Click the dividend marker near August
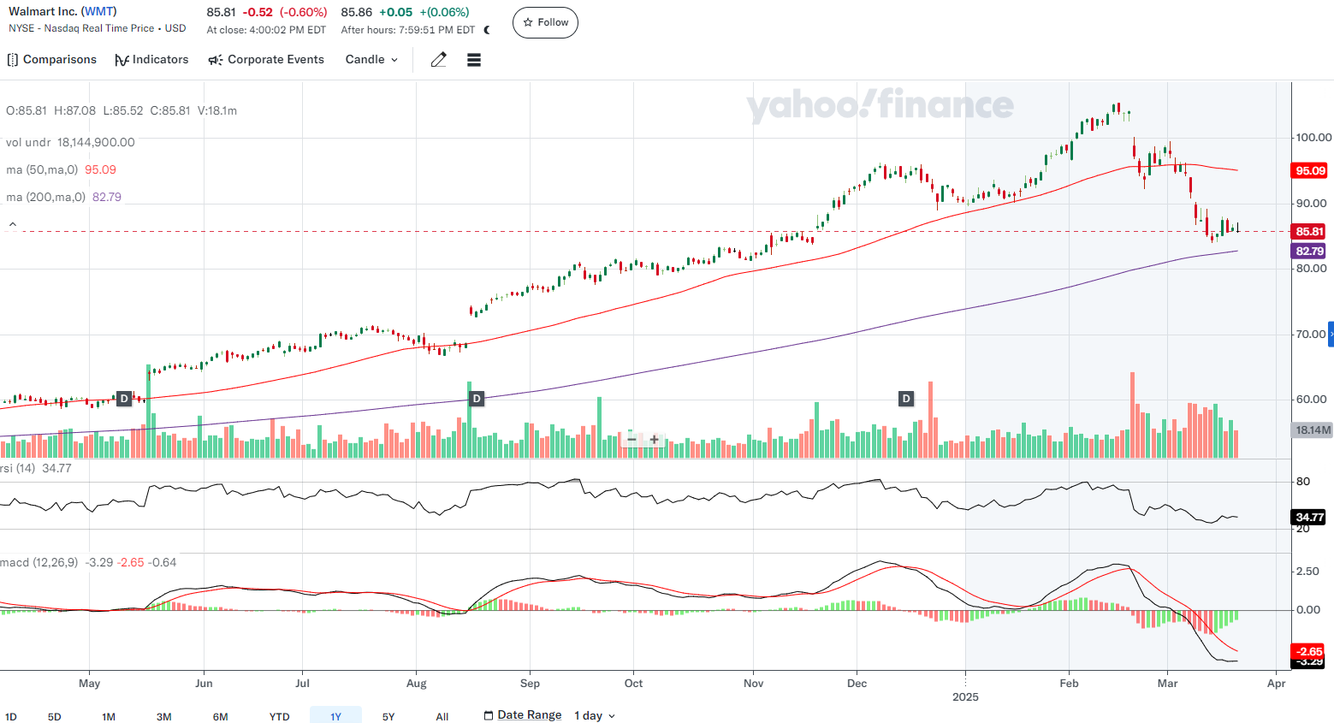This screenshot has width=1334, height=723. pos(477,399)
